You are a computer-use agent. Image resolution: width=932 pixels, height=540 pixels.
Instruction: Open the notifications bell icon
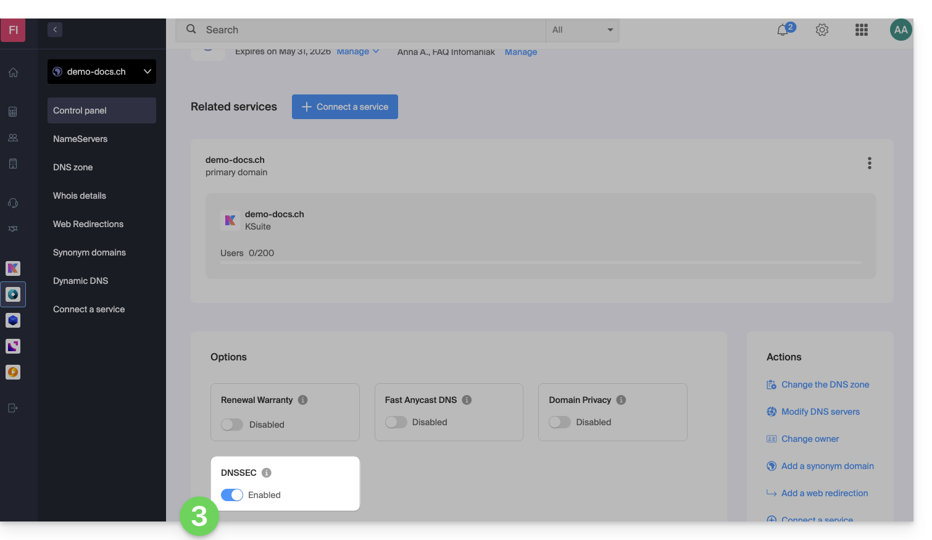pos(783,30)
